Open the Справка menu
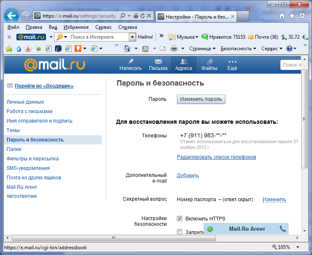The width and height of the screenshot is (312, 255). click(x=128, y=27)
